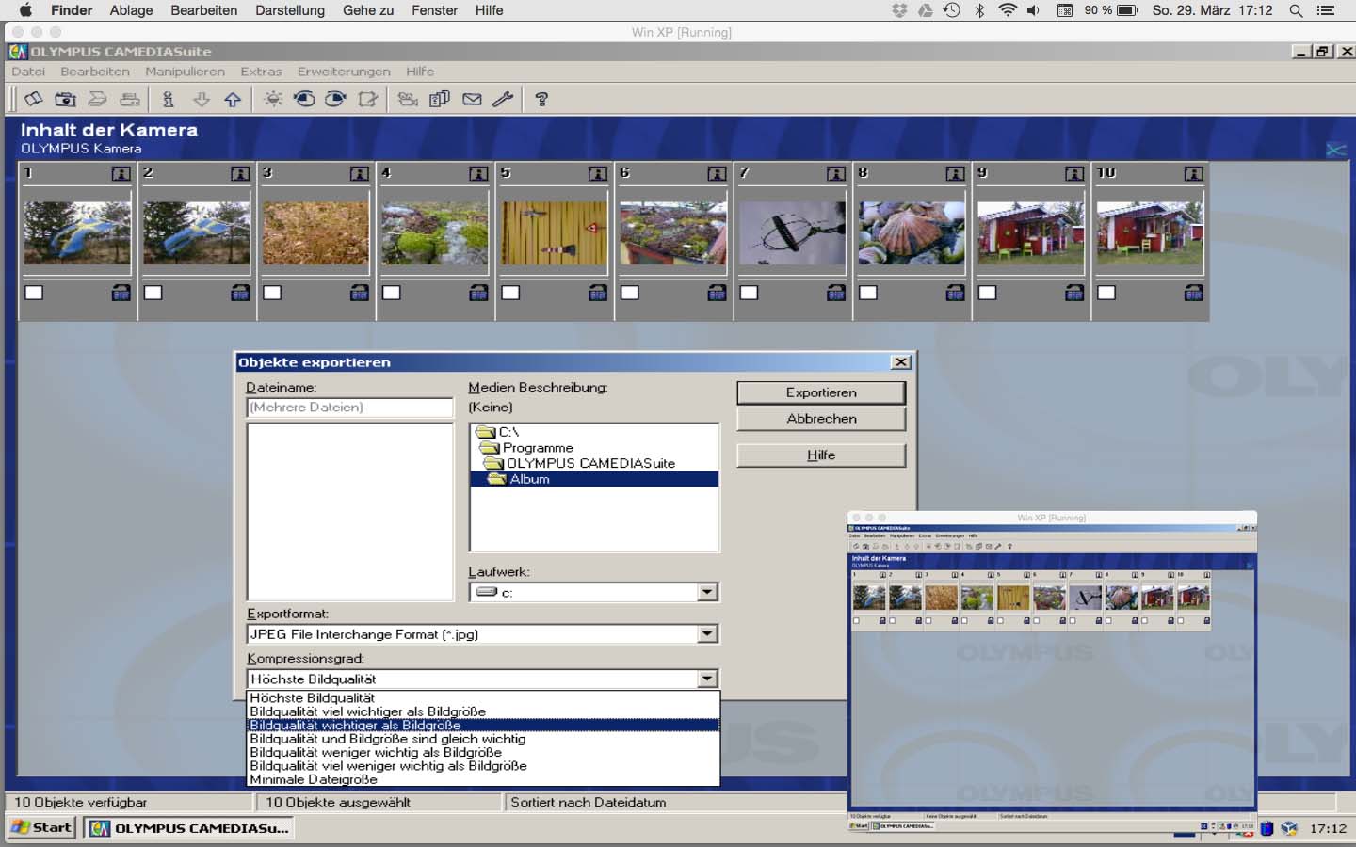This screenshot has width=1356, height=847.
Task: Open the Laufwerk drive dropdown arrow
Action: point(707,592)
